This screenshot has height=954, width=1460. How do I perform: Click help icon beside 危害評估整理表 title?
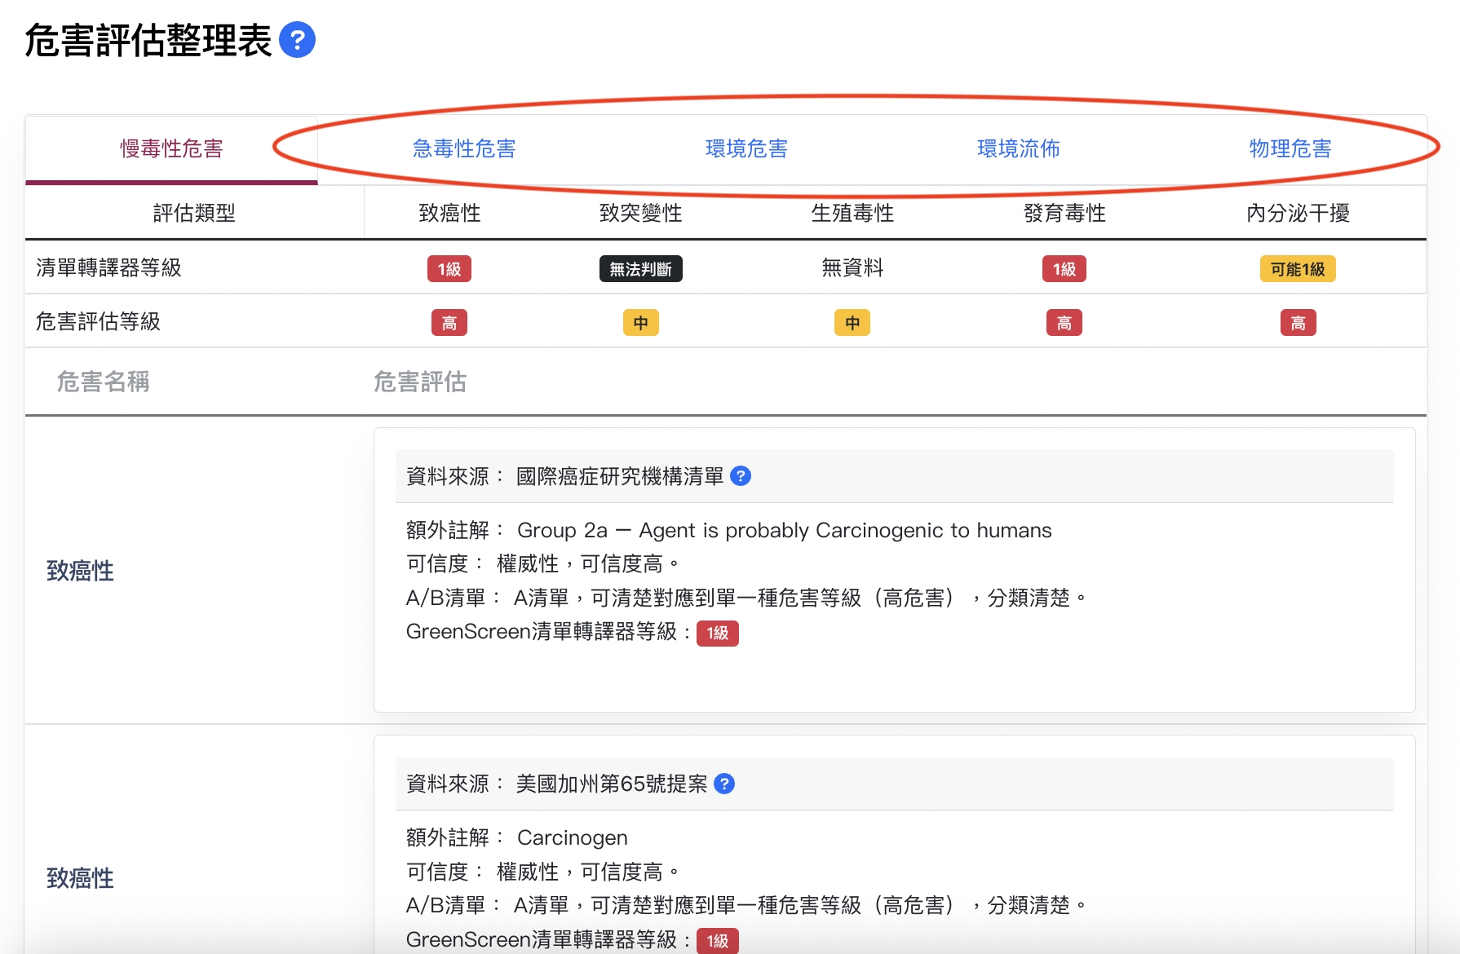(x=297, y=40)
